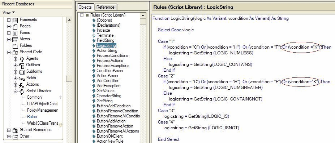Click the Script Libraries icon
The image size is (335, 143).
pos(22,92)
